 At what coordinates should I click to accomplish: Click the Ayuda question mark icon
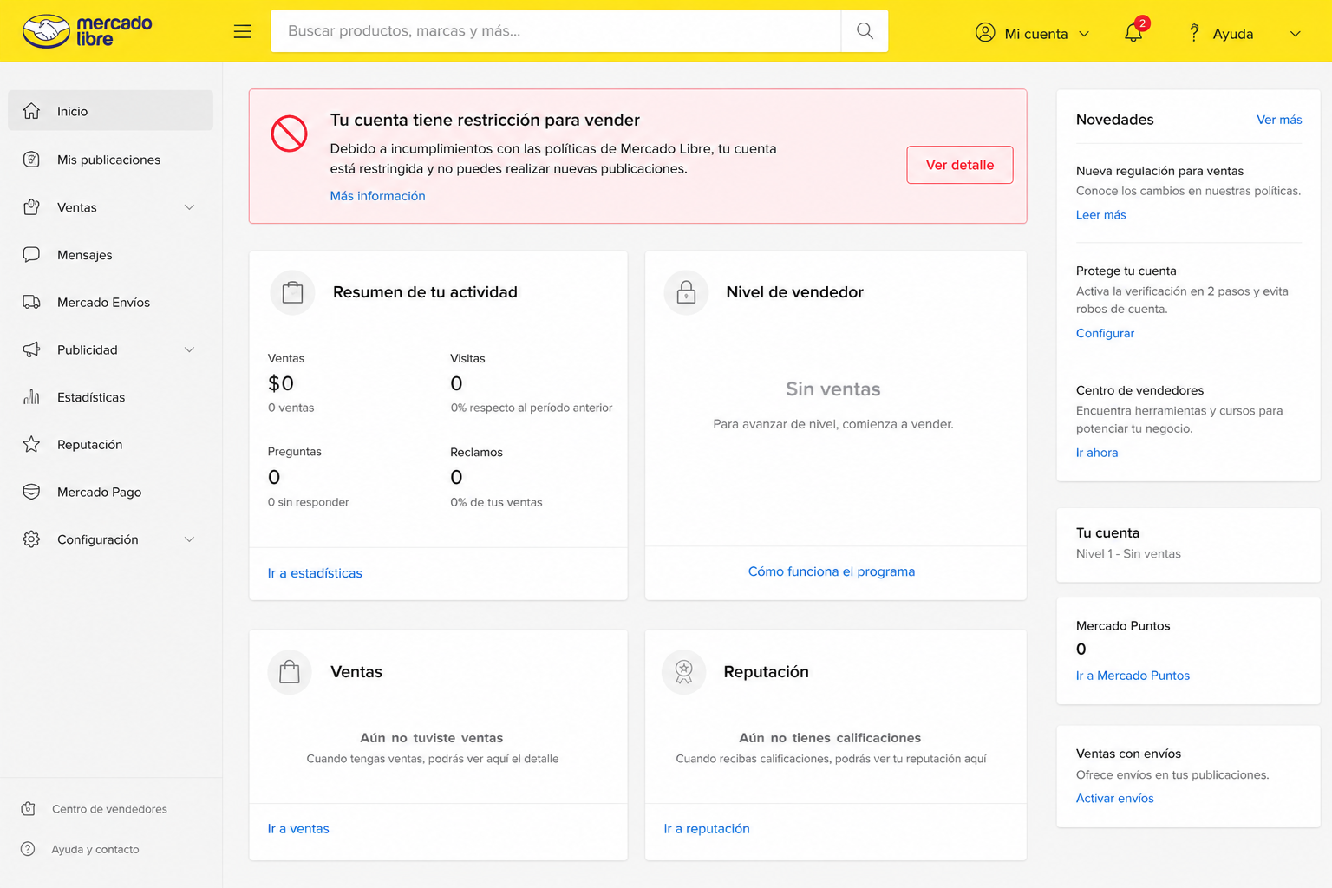coord(1194,33)
